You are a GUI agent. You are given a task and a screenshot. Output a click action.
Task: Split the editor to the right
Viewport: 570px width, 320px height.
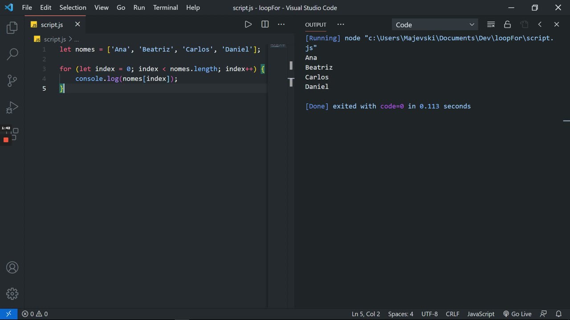point(265,24)
